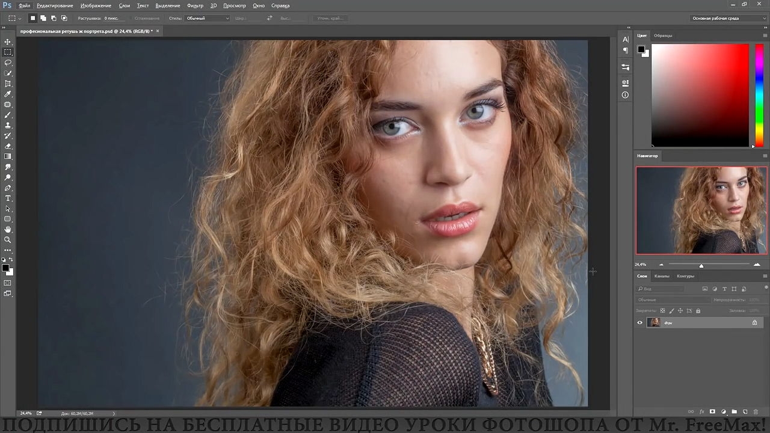The height and width of the screenshot is (433, 770).
Task: Select the Brush tool
Action: point(8,115)
